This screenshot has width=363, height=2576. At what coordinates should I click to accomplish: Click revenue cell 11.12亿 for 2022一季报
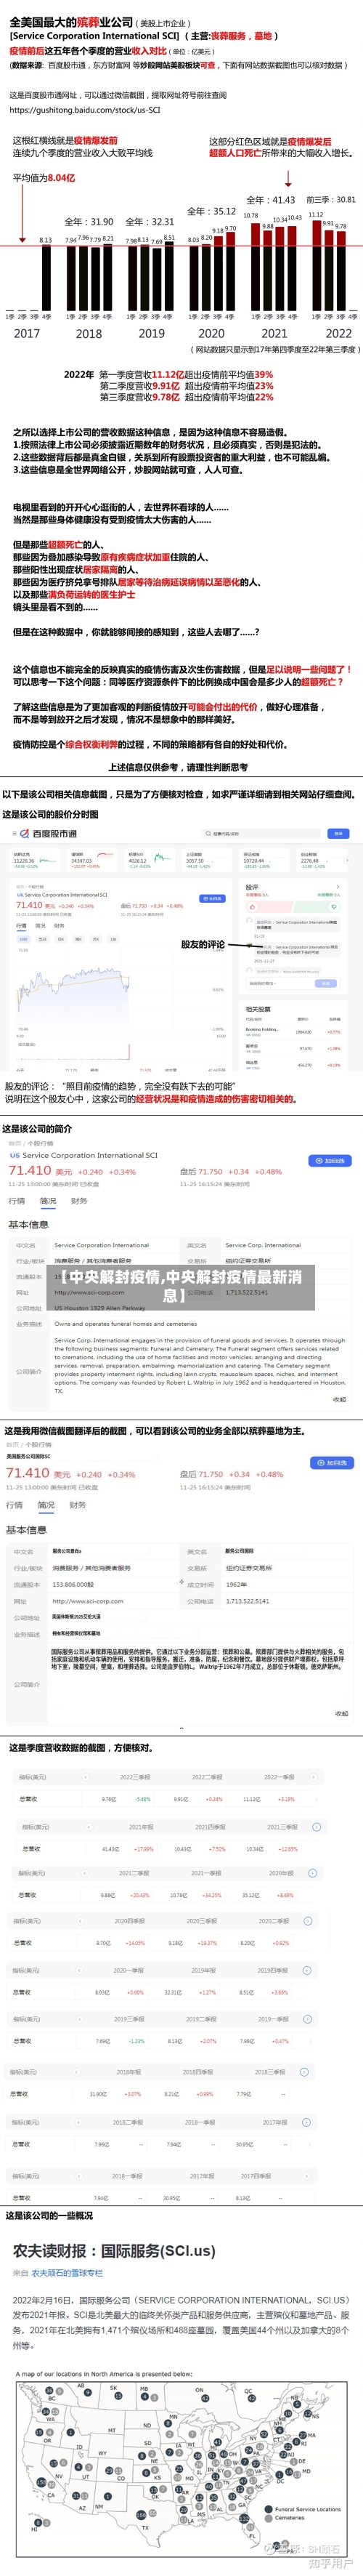251,1799
